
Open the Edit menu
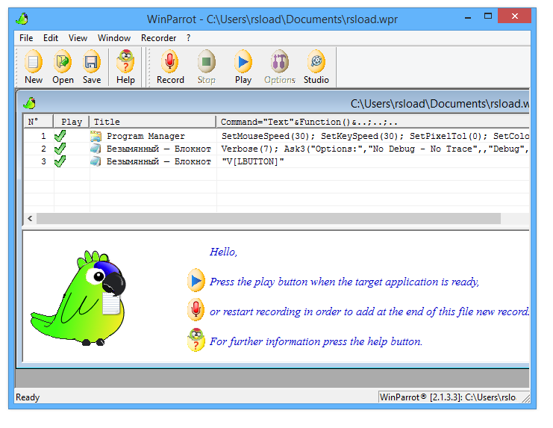tap(51, 38)
